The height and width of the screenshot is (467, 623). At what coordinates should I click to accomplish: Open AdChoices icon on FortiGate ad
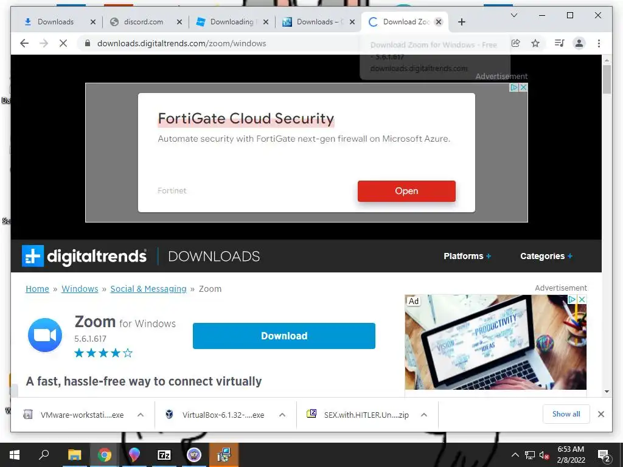[x=514, y=87]
